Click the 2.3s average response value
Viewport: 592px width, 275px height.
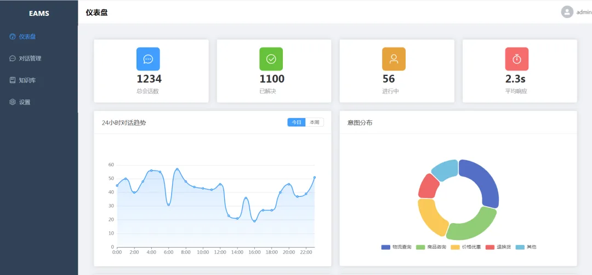coord(515,79)
